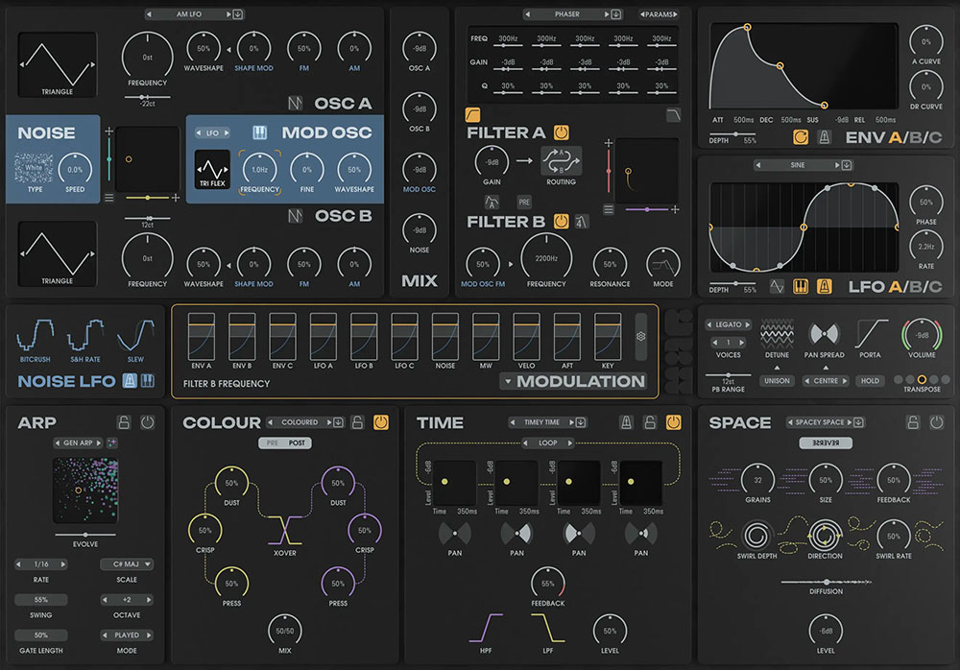Select the Slew waveform icon in Noise LFO

[x=134, y=336]
